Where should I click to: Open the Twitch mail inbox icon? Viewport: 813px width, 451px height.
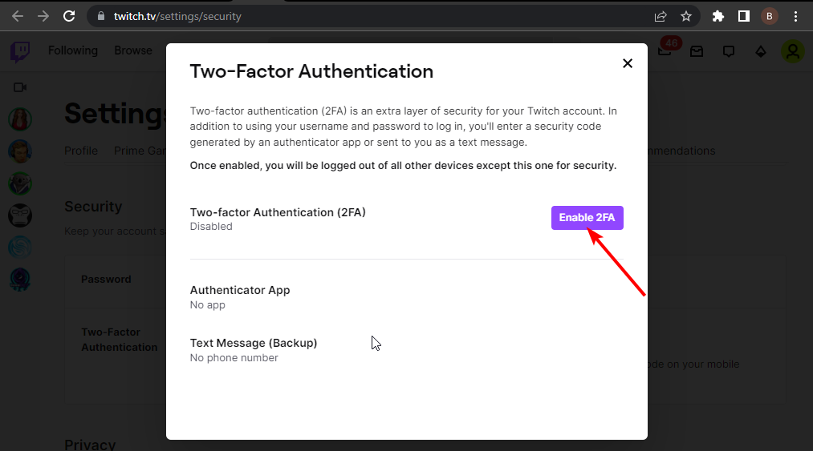(x=697, y=51)
